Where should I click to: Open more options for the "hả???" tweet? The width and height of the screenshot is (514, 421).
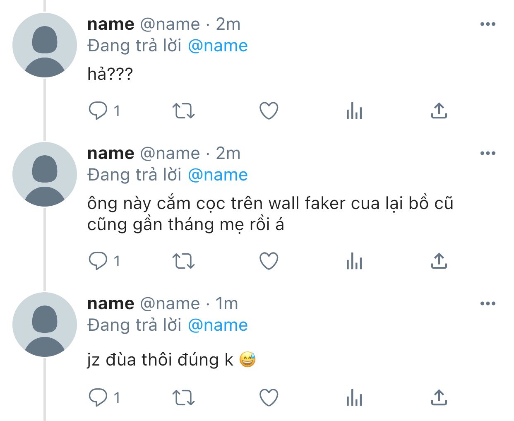click(x=488, y=24)
